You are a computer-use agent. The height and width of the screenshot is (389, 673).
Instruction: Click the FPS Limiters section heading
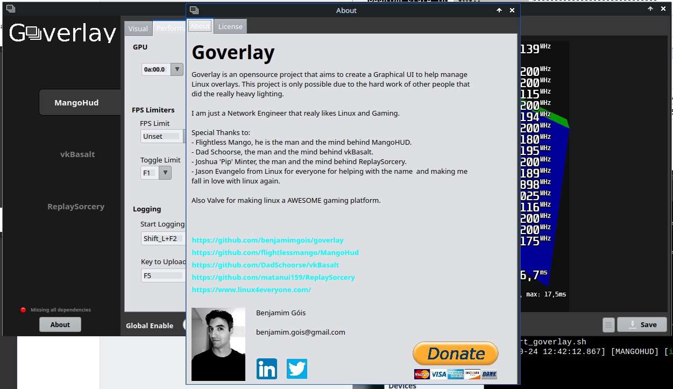point(153,110)
